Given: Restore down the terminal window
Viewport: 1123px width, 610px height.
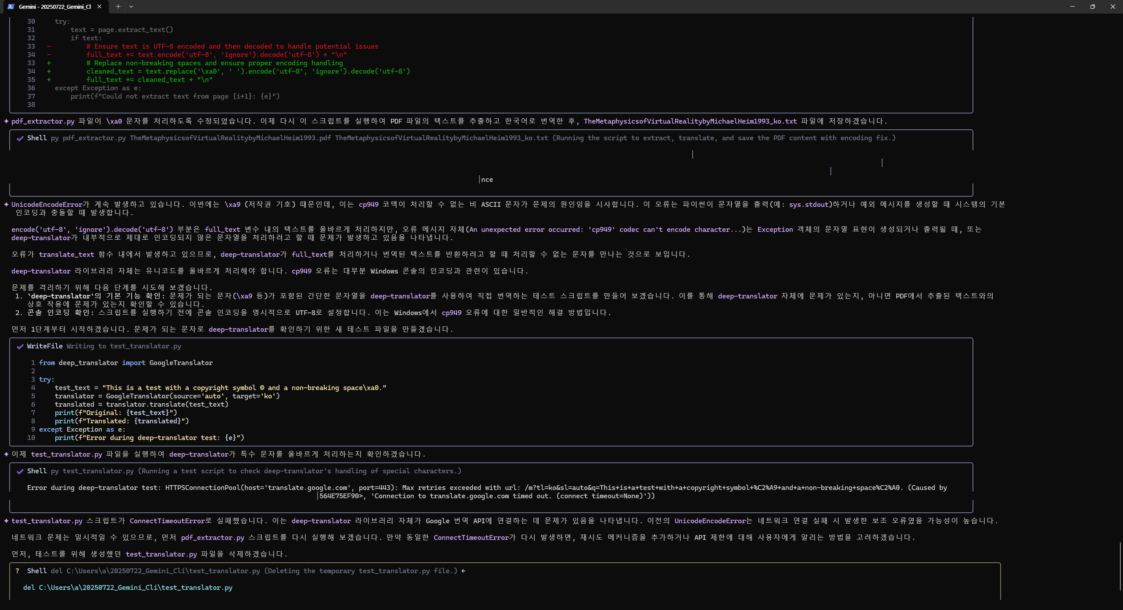Looking at the screenshot, I should 1092,7.
